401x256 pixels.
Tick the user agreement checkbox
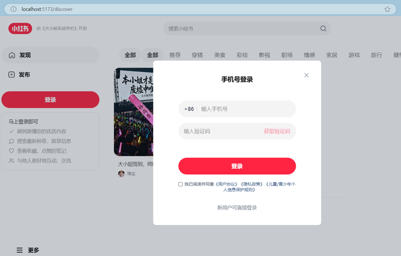(x=180, y=184)
